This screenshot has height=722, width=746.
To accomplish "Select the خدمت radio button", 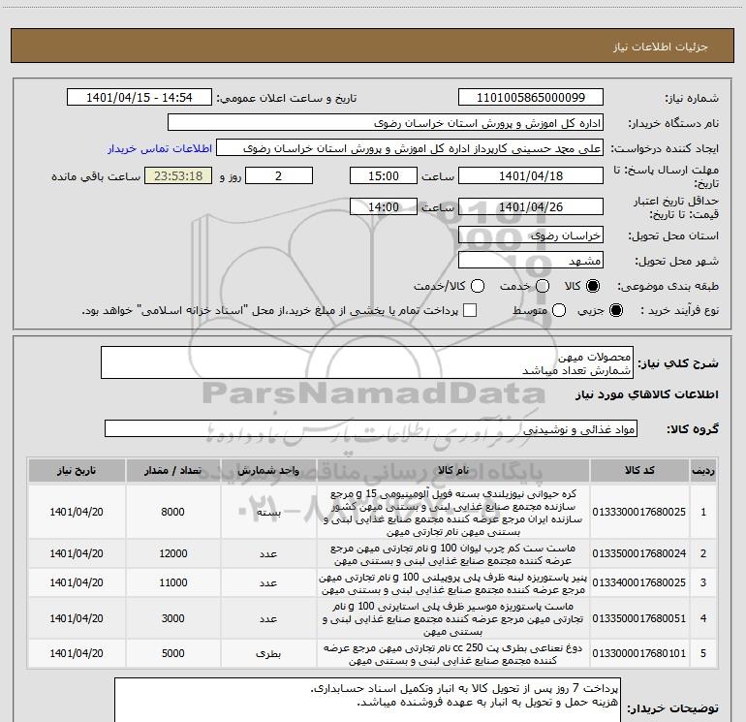I will pyautogui.click(x=543, y=286).
